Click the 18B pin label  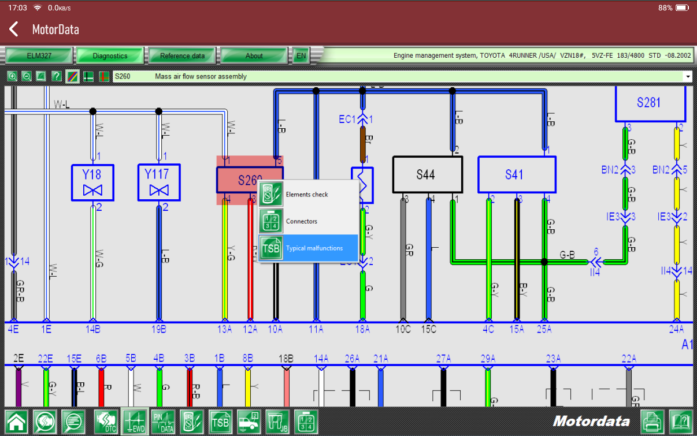click(286, 359)
